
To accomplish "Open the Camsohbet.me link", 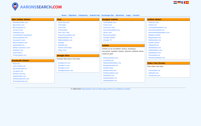I will tap(154, 71).
